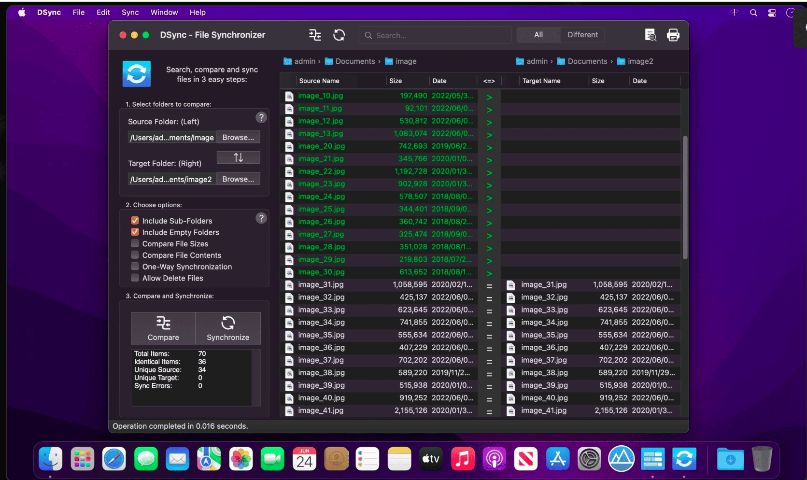Open the Help menu
This screenshot has width=807, height=480.
[198, 13]
